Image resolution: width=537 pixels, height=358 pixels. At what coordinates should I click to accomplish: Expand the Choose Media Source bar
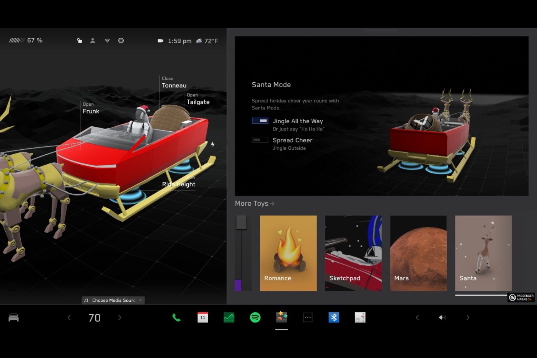[113, 300]
